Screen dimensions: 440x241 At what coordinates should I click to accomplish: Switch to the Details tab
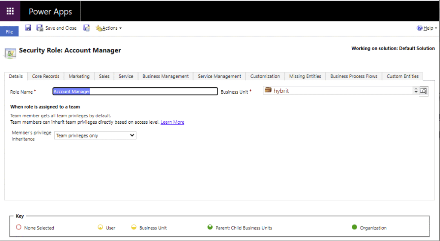click(16, 76)
